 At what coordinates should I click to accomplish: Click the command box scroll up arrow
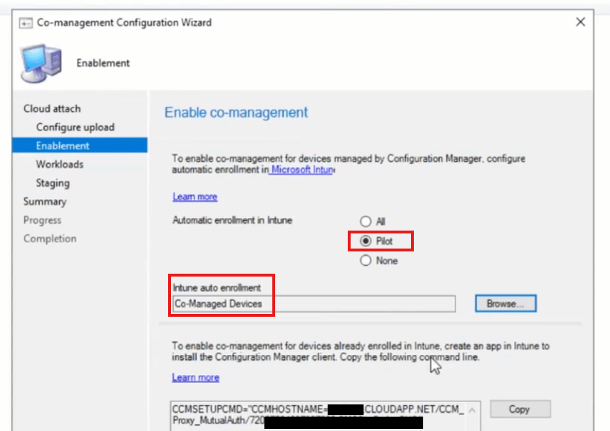(472, 410)
